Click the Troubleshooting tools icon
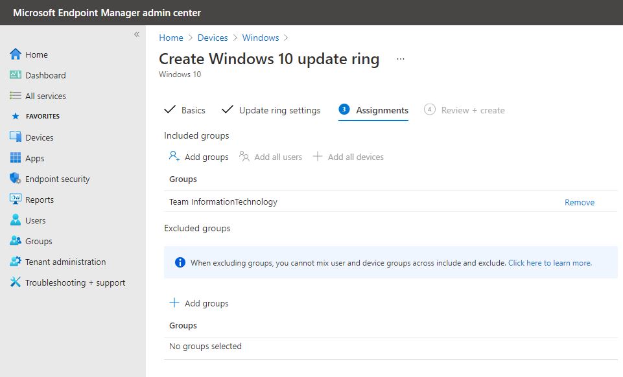 16,282
